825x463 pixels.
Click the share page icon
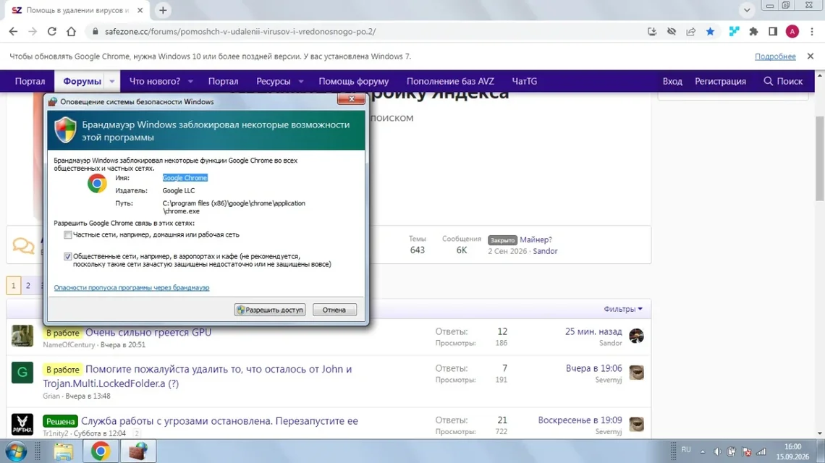click(x=691, y=32)
